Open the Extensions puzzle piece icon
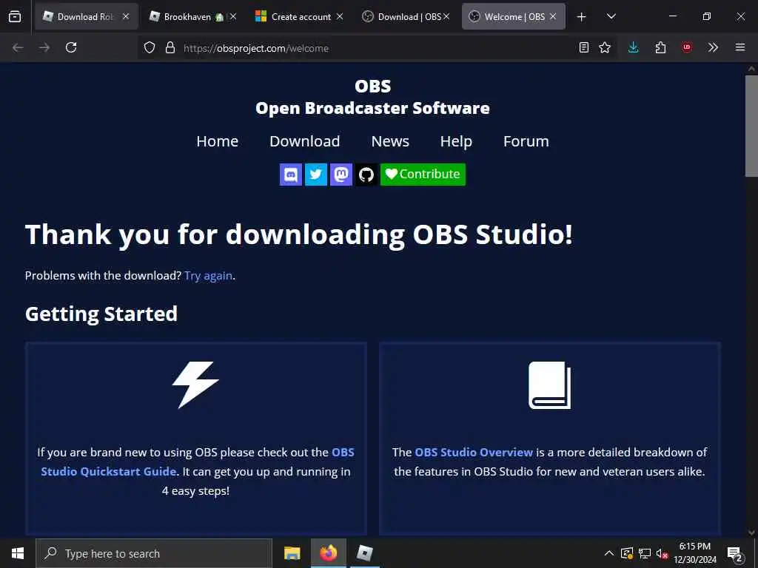The width and height of the screenshot is (758, 568). click(x=660, y=47)
